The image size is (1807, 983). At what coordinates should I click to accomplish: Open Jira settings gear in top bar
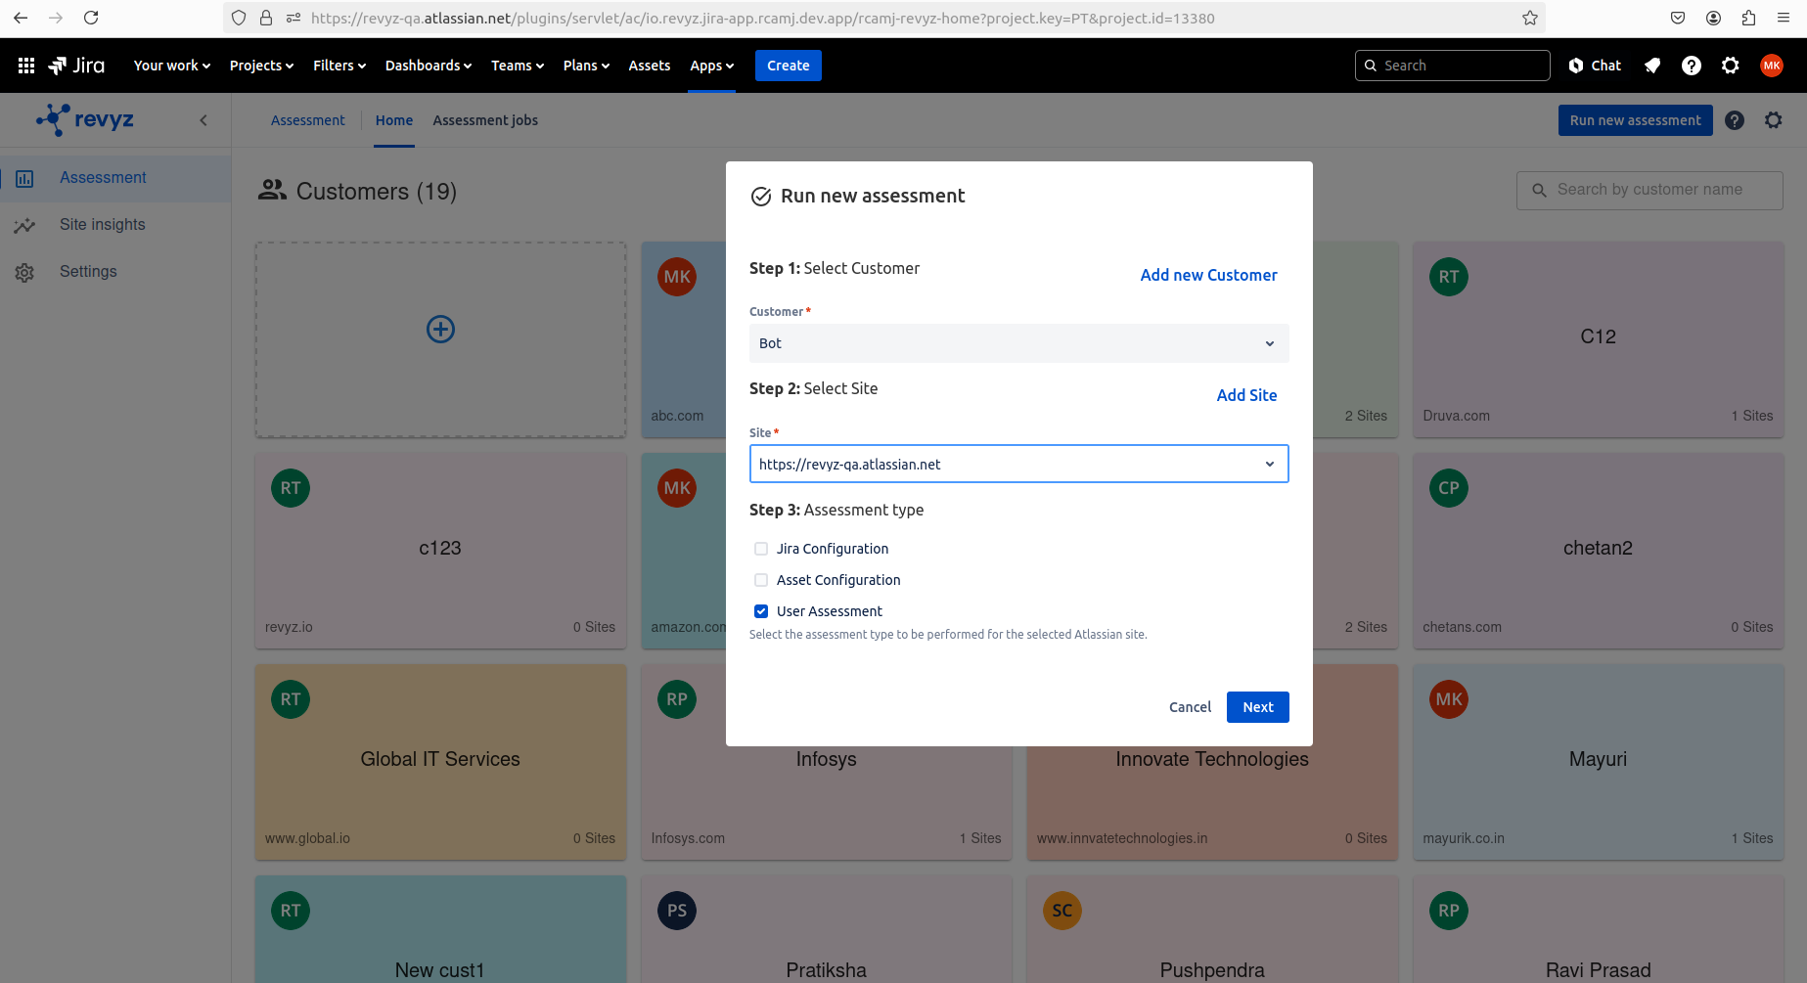[1731, 66]
